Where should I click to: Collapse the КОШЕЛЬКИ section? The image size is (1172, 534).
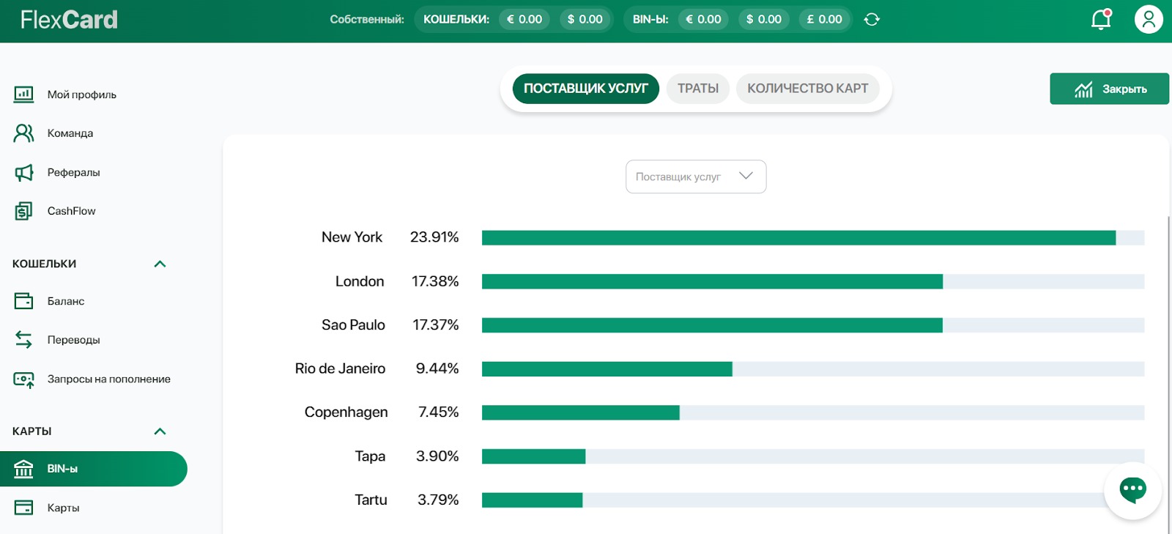pyautogui.click(x=160, y=264)
